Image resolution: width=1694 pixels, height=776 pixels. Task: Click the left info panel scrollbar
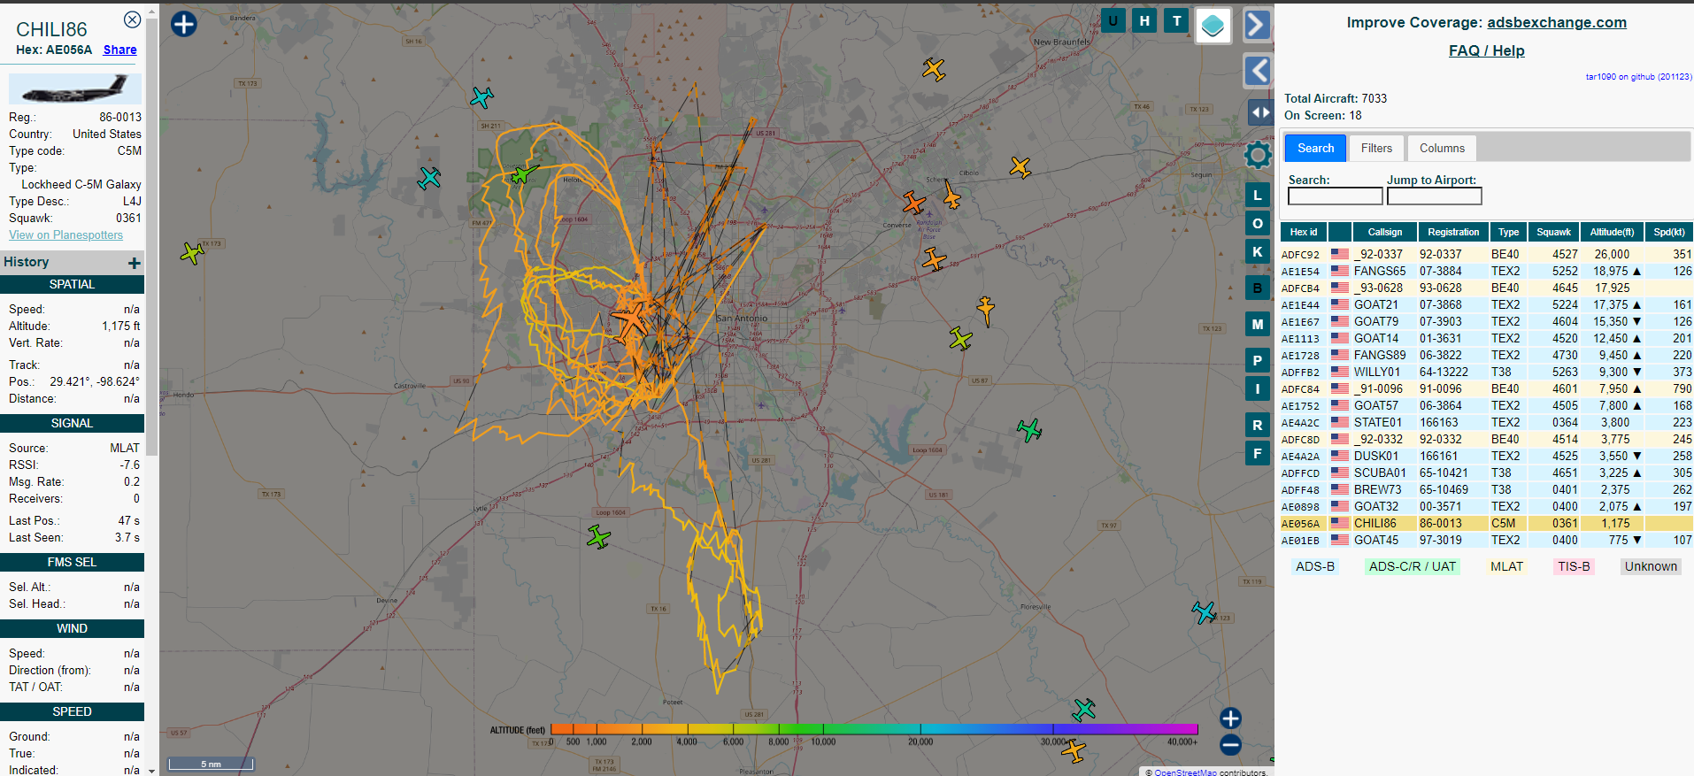coord(151,237)
